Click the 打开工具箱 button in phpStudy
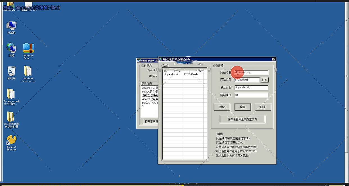The image size is (349, 186). point(151,122)
